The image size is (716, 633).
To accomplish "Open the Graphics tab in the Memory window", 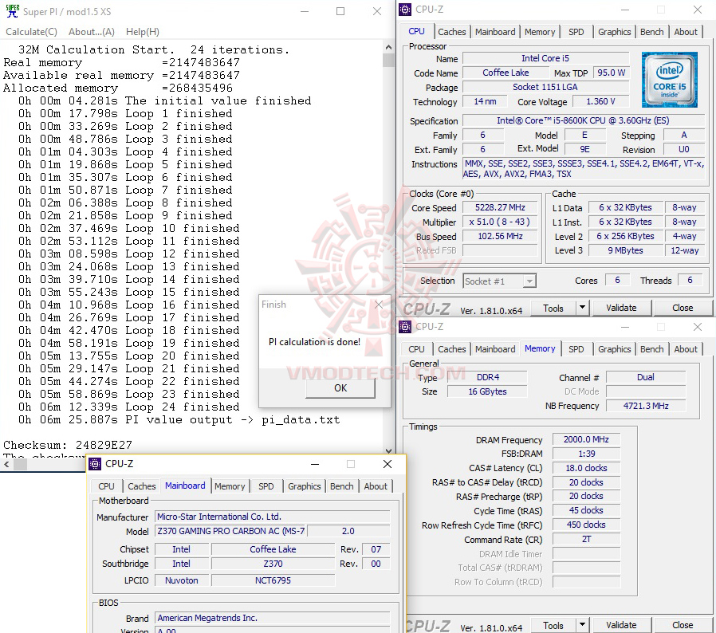I will [x=614, y=349].
